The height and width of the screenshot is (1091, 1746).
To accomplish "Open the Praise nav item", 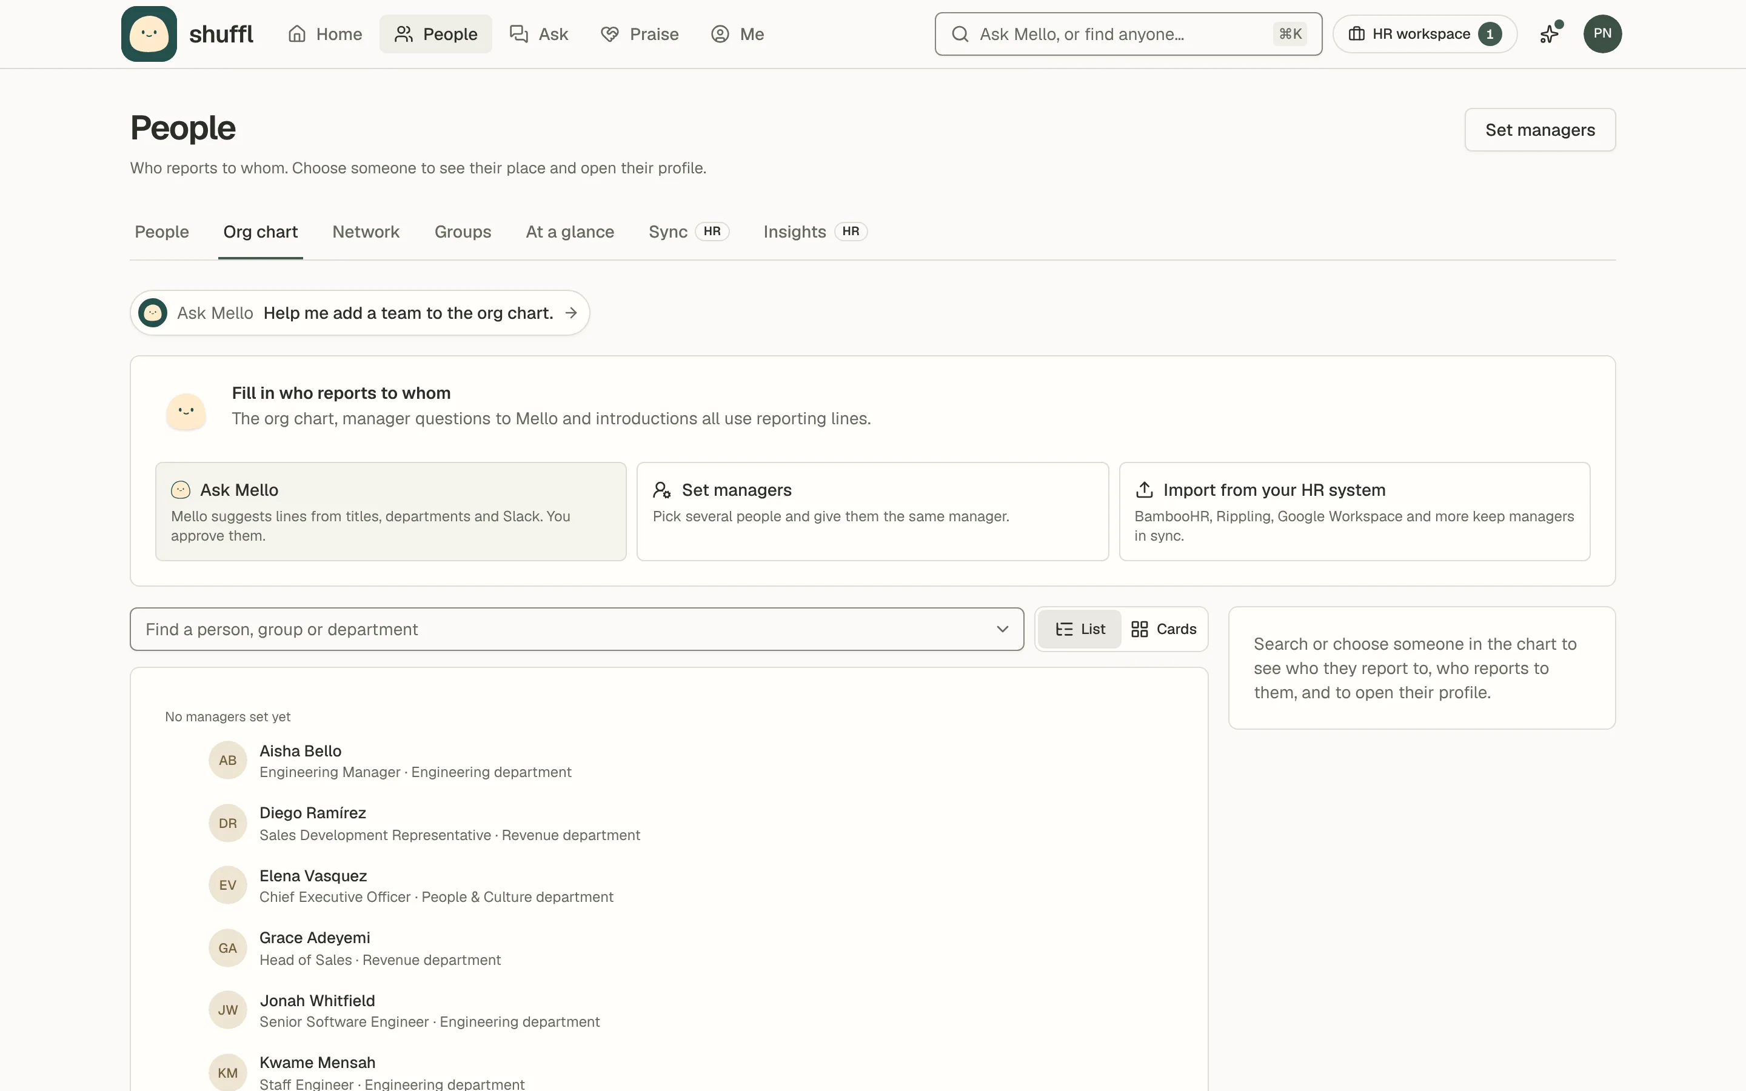I will [639, 34].
